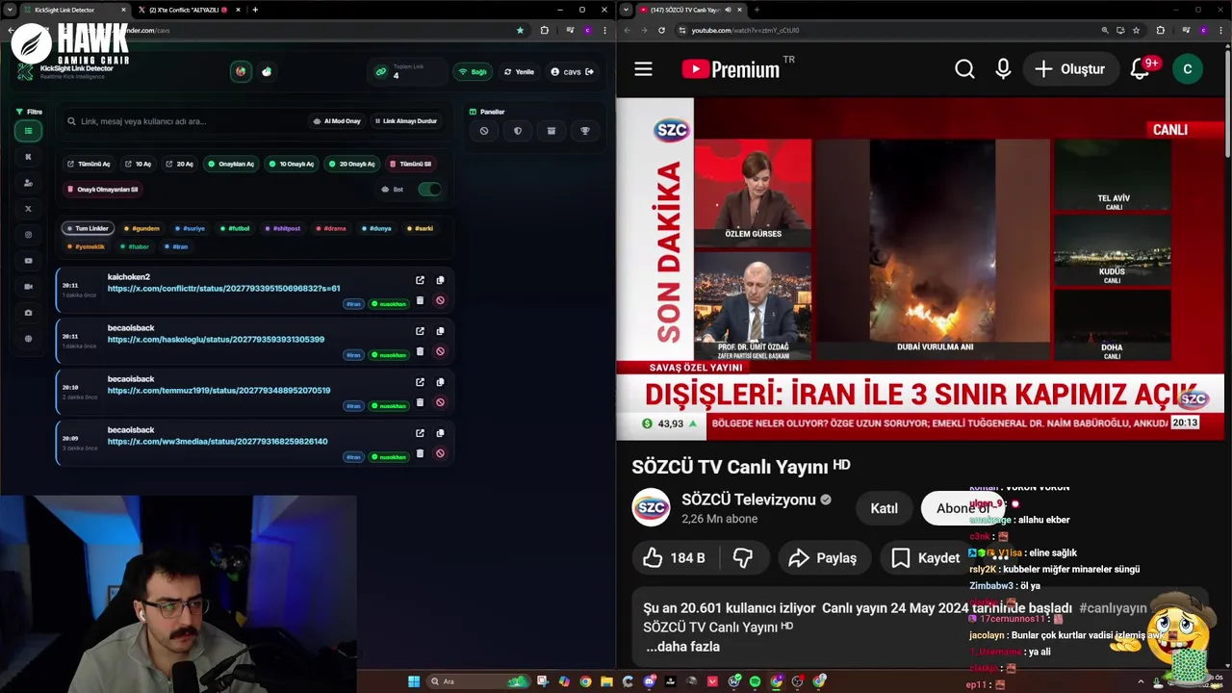Screen dimensions: 1232x693
Task: Delete the kaichoken2 link entry
Action: pyautogui.click(x=420, y=300)
